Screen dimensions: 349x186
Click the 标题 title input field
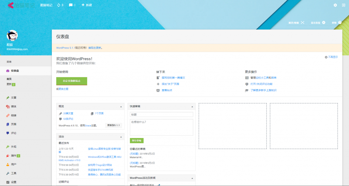(161, 115)
